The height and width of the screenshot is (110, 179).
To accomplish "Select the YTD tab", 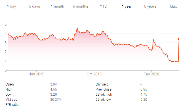I will coord(104,6).
